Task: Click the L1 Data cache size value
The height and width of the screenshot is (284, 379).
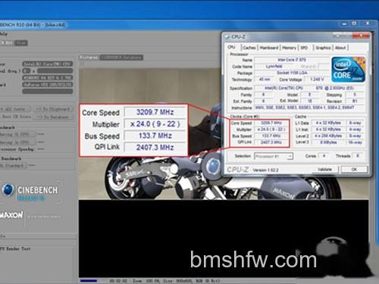Action: coord(328,123)
